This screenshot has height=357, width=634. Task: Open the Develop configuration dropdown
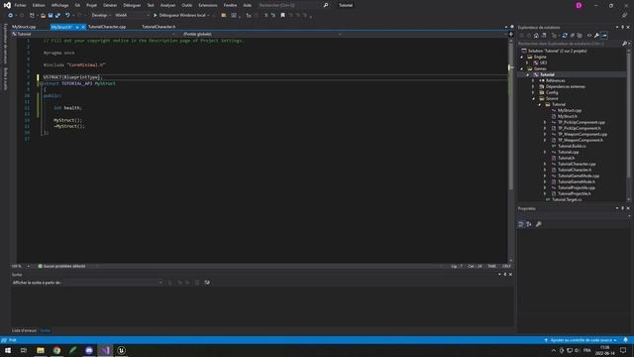(101, 16)
